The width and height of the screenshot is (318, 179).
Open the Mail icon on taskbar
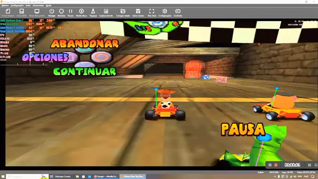pos(89,177)
